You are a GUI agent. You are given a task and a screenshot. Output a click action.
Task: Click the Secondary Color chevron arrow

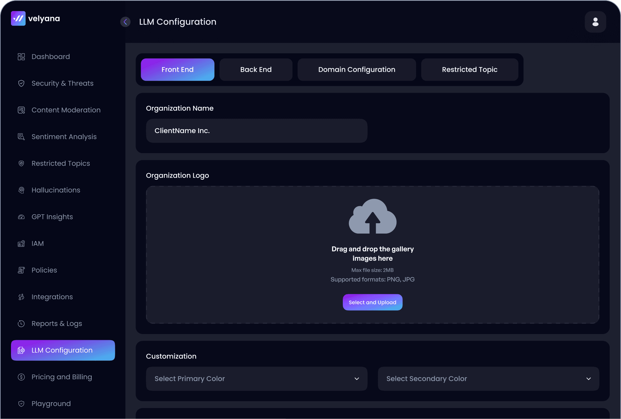(x=589, y=379)
